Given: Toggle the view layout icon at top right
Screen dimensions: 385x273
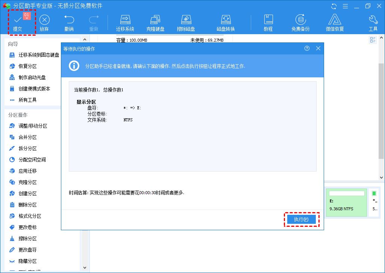Looking at the screenshot, I should [373, 40].
